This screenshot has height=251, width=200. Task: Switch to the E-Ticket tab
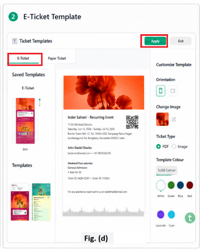(x=23, y=58)
